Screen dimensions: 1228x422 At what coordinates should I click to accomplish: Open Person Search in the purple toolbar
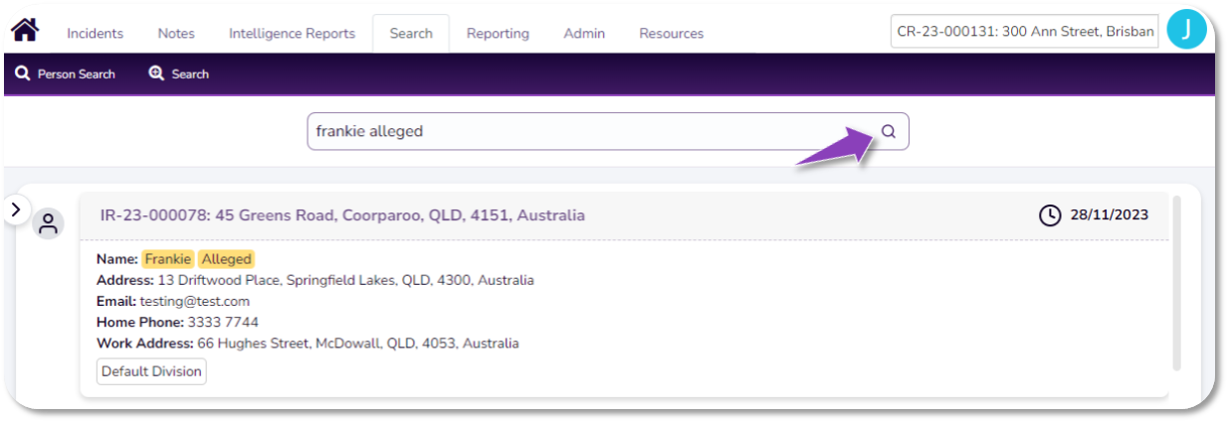(66, 74)
